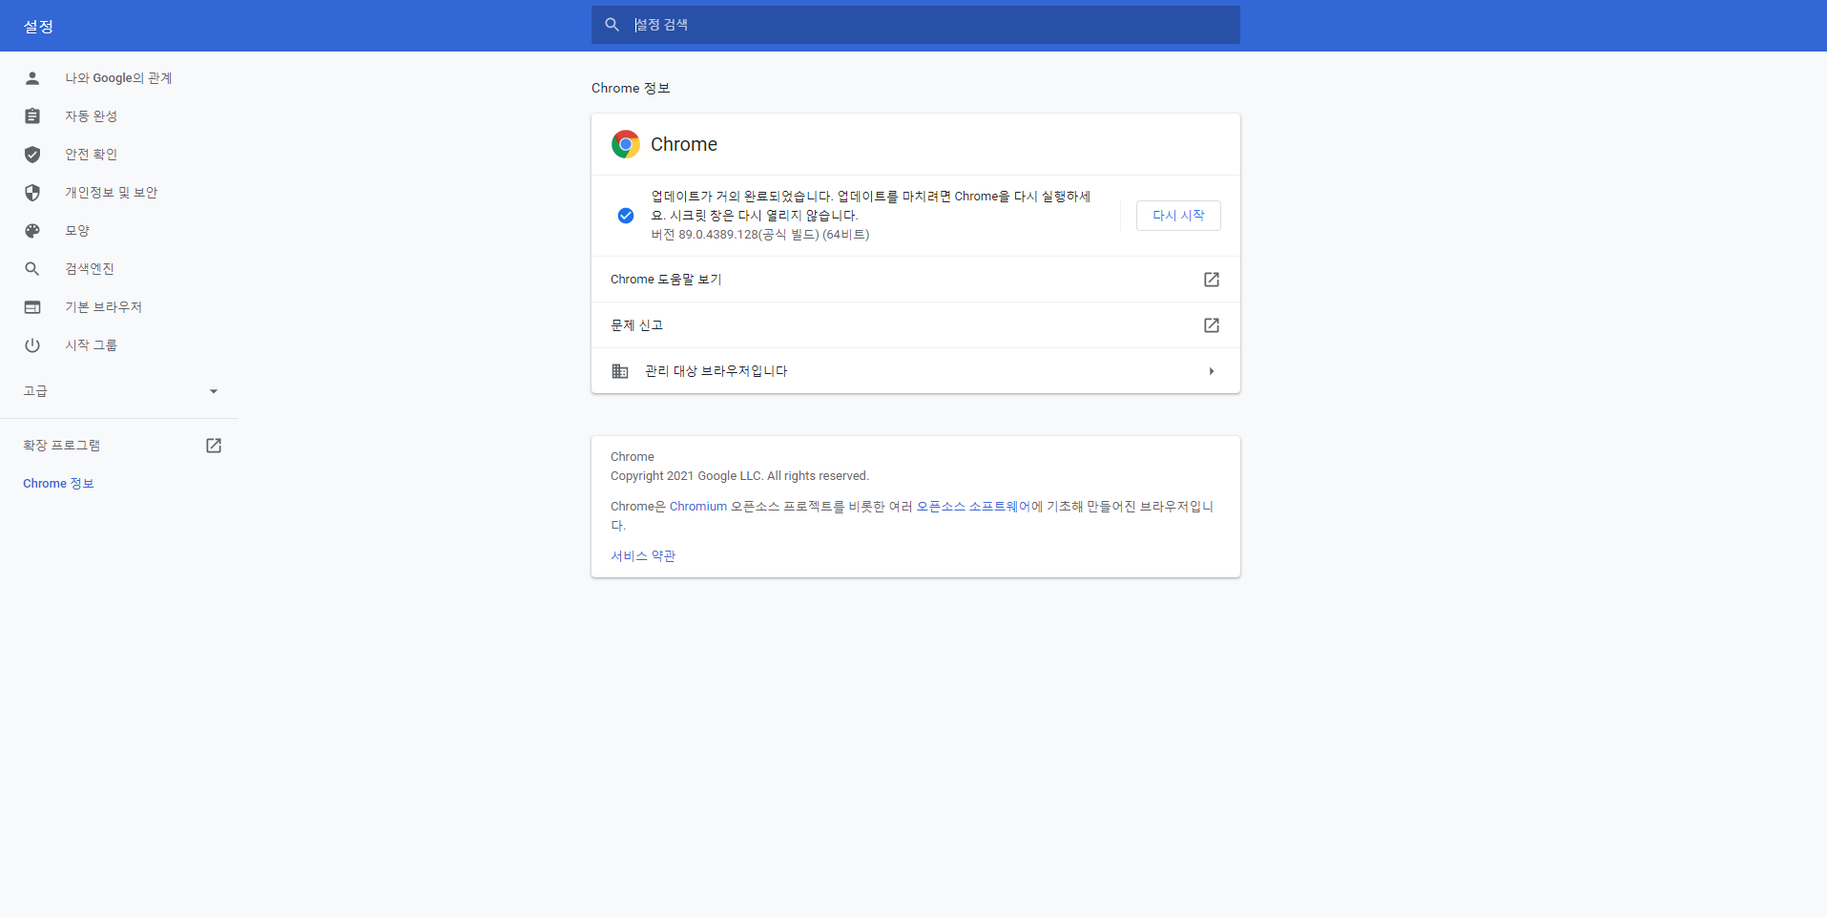Click the 설정 title in the header
Screen dimensions: 1827x917
click(38, 27)
